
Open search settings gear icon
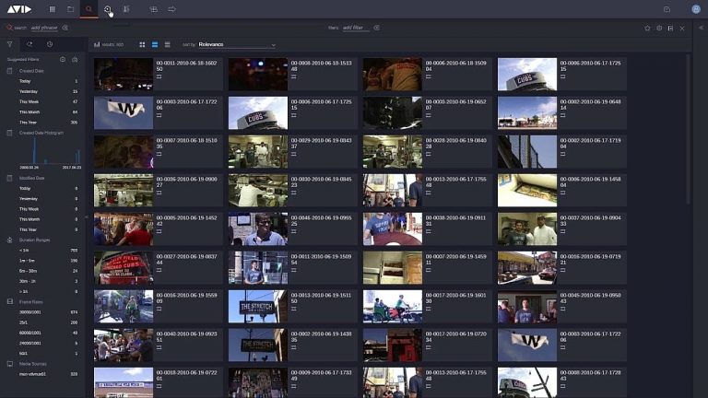coord(659,28)
